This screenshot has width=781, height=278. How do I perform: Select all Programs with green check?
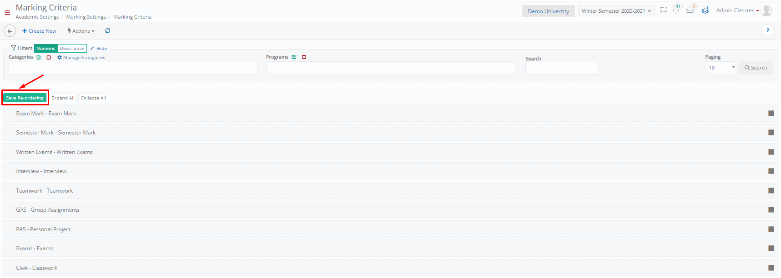[x=294, y=57]
